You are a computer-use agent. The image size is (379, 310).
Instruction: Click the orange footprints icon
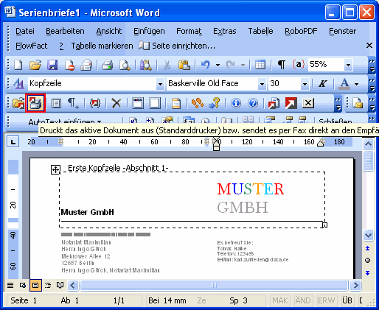tap(198, 103)
